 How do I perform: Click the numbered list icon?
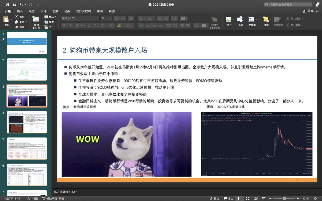point(149,18)
